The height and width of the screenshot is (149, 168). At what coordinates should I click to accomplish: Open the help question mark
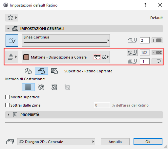145,5
